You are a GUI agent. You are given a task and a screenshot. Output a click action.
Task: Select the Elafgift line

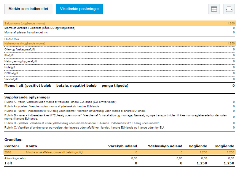(9, 55)
